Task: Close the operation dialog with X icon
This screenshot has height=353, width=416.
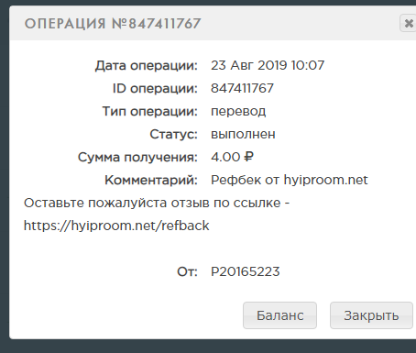Action: coord(408,23)
